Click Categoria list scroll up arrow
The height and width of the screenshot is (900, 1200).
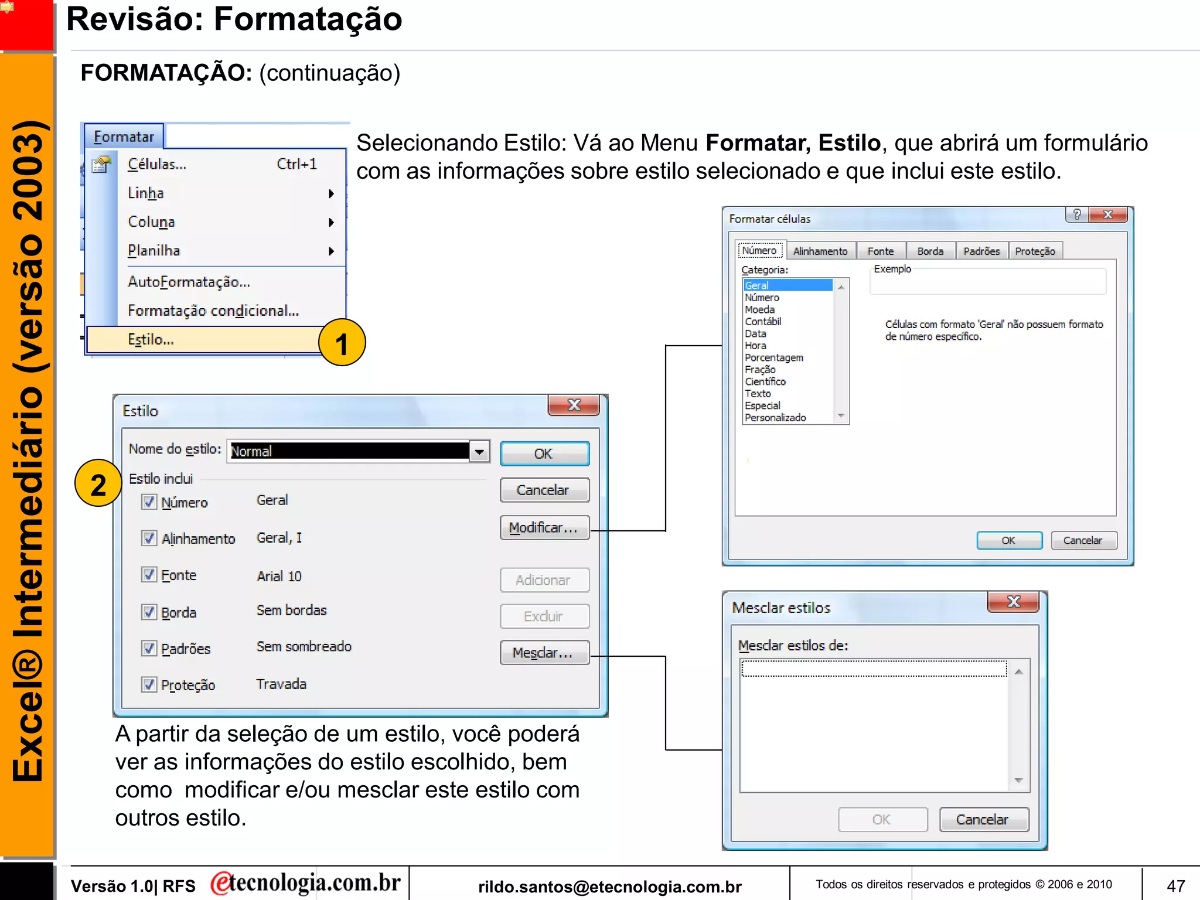click(841, 287)
